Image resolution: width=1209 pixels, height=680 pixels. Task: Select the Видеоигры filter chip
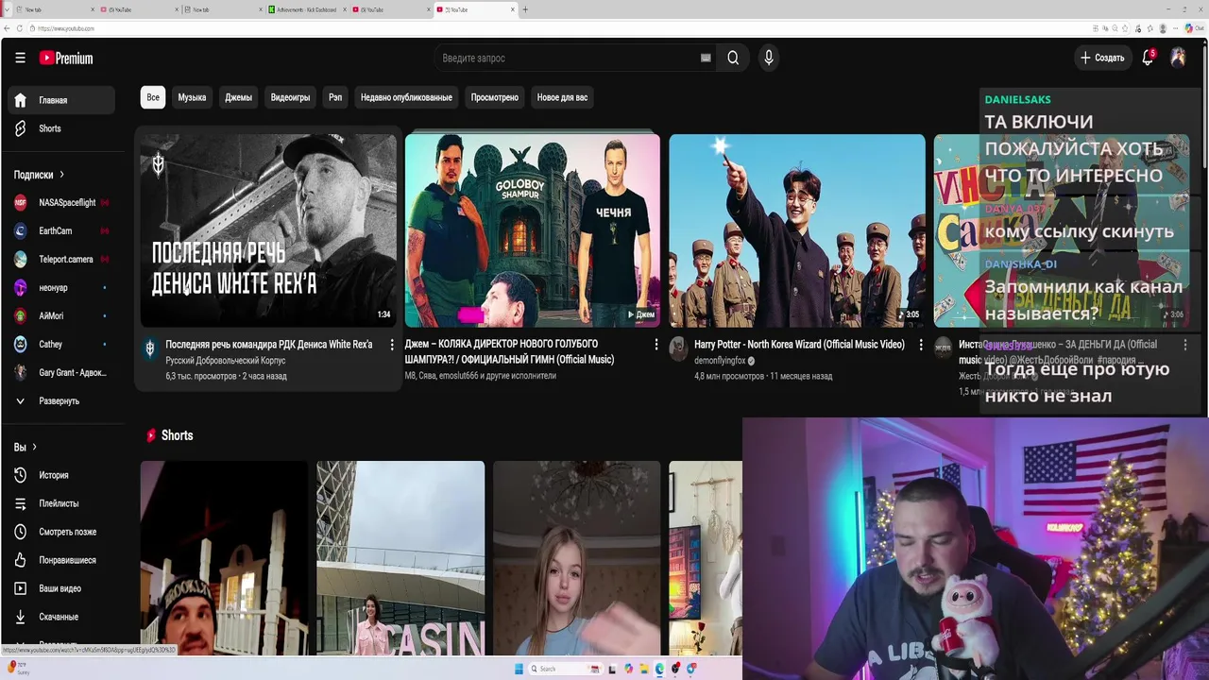[x=290, y=97]
